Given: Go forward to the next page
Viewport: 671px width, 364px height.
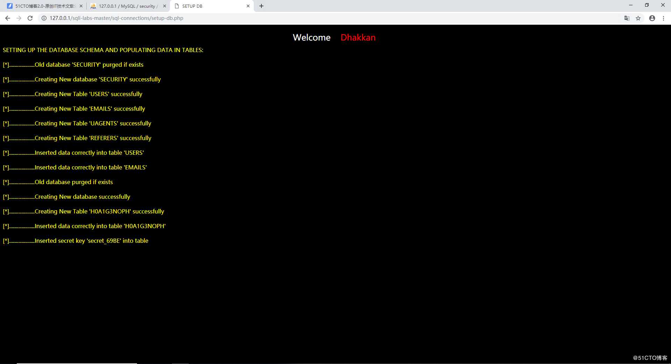Looking at the screenshot, I should (19, 18).
